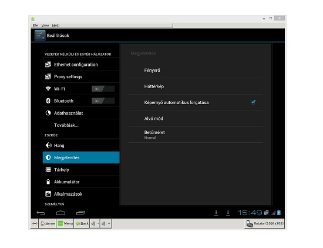
Task: Open the Help menu
Action: [x=56, y=25]
